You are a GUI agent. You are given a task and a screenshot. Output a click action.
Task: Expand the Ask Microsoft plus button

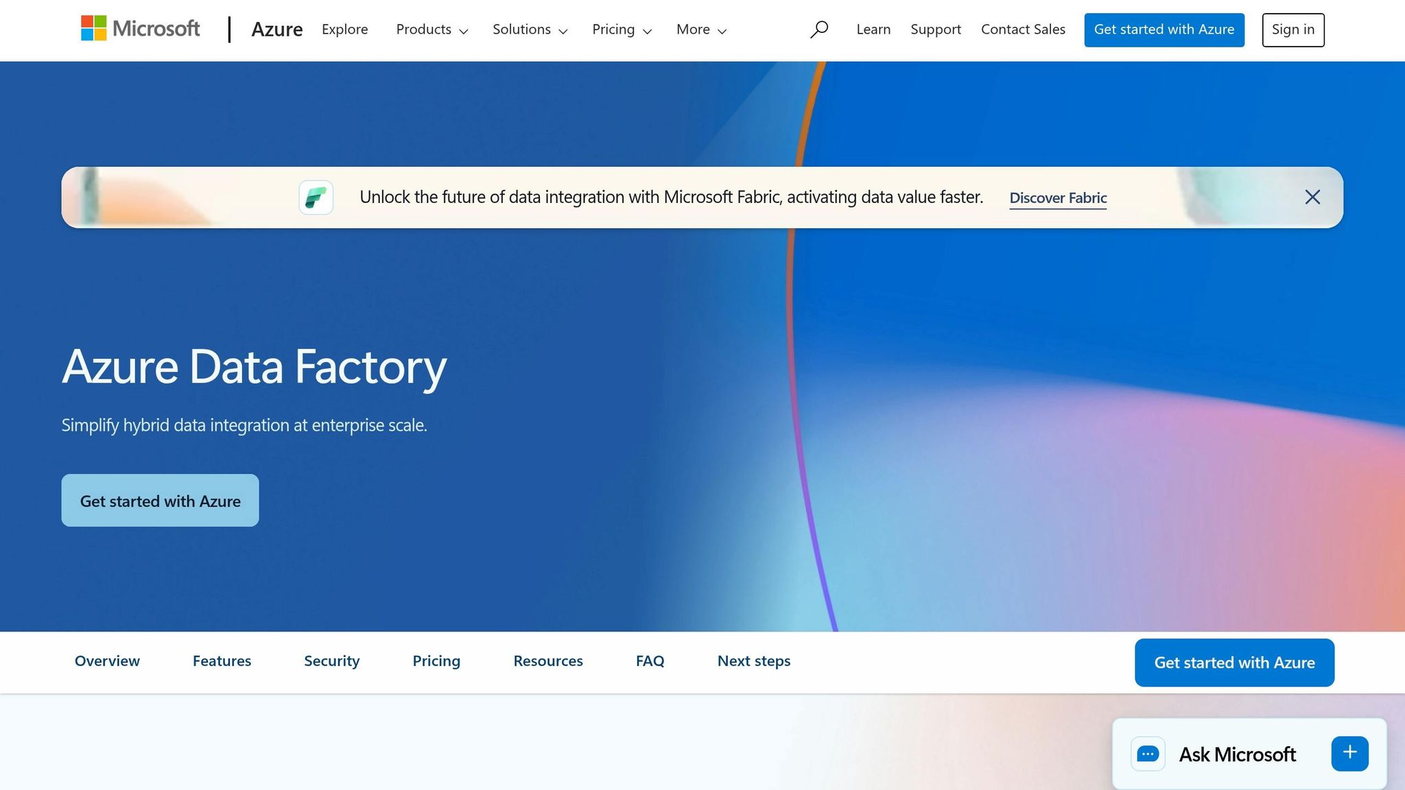tap(1349, 753)
